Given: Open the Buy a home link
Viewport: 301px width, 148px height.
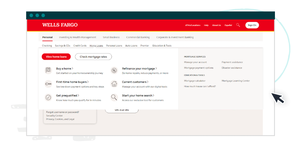Looking at the screenshot, I should coord(65,69).
